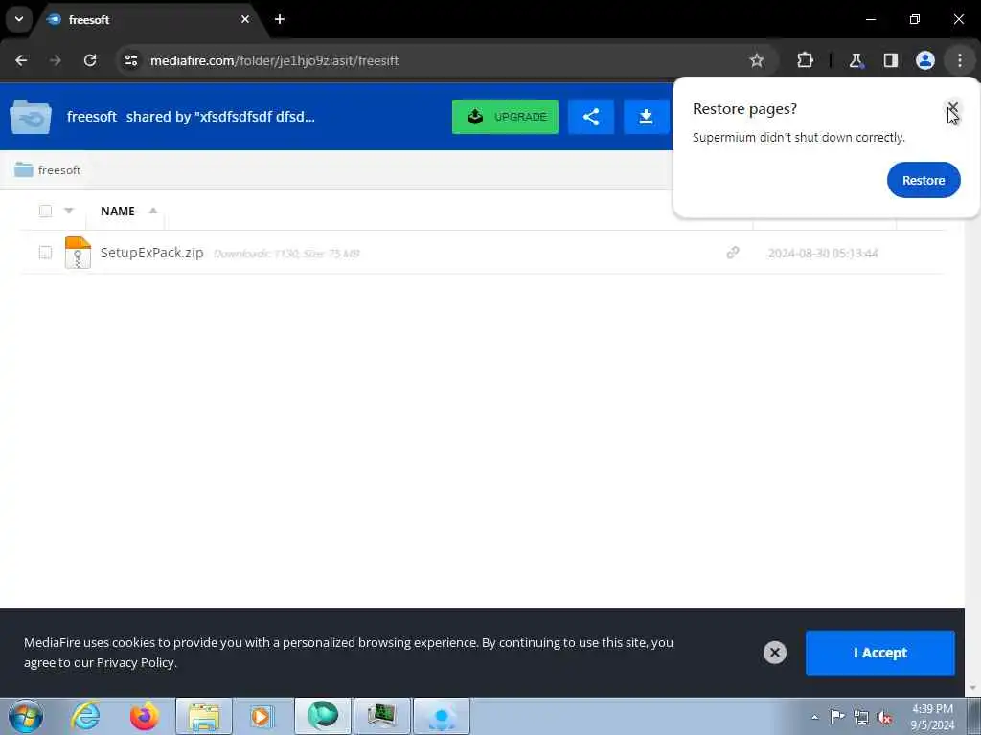Image resolution: width=981 pixels, height=735 pixels.
Task: Bookmark this page with the star icon
Action: pyautogui.click(x=757, y=60)
